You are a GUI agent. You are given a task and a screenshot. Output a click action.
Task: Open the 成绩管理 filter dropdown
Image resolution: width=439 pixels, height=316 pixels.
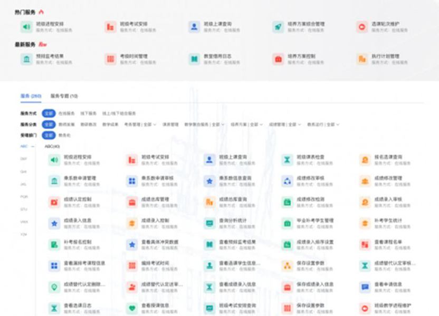point(285,125)
